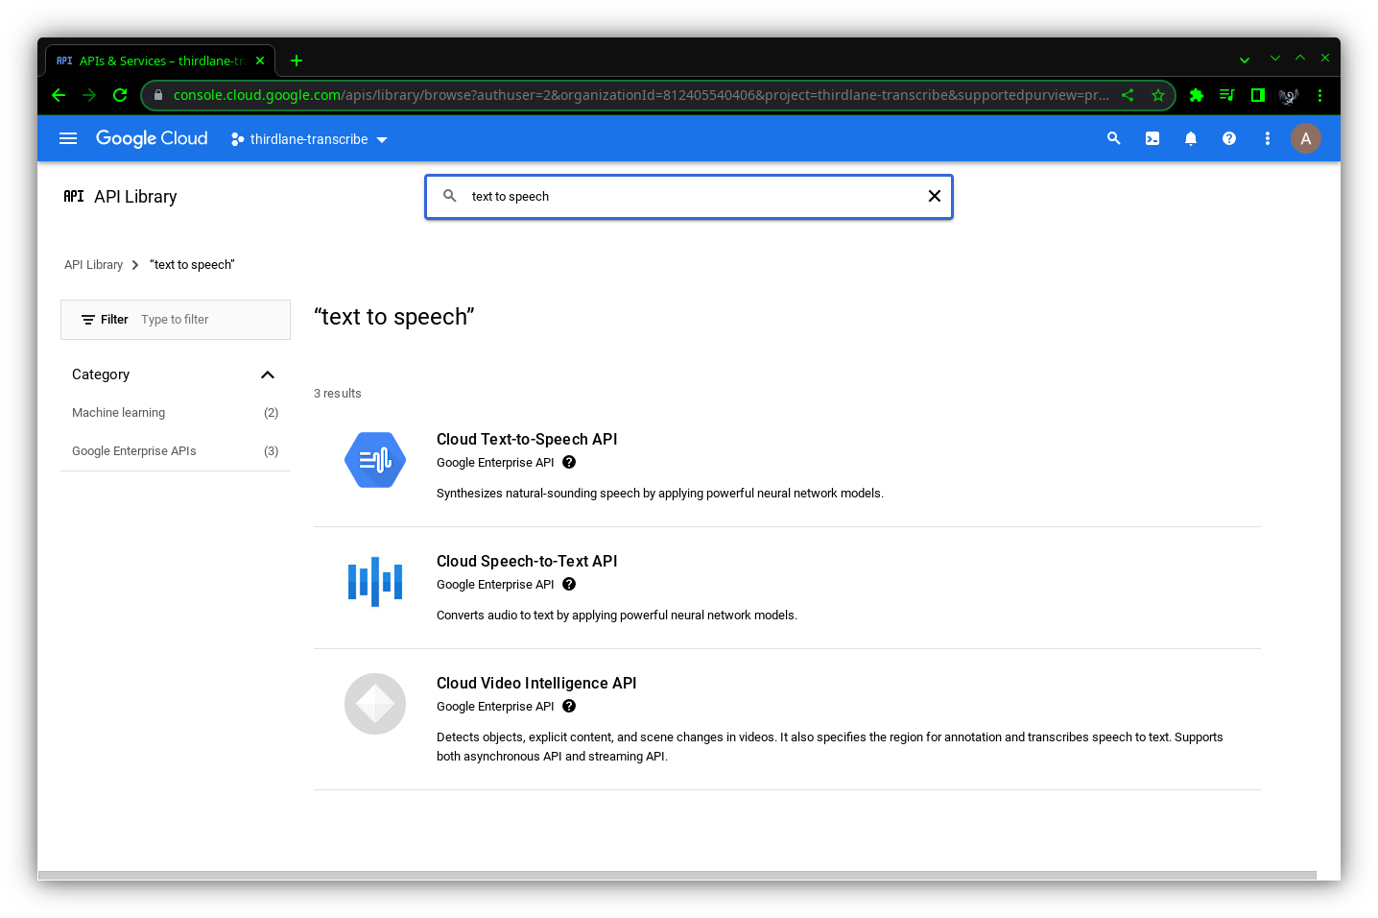The height and width of the screenshot is (918, 1378).
Task: Open the thirdlane-transcribe project picker
Action: pos(309,139)
